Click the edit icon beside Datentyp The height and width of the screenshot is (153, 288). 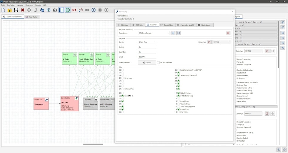(209, 42)
